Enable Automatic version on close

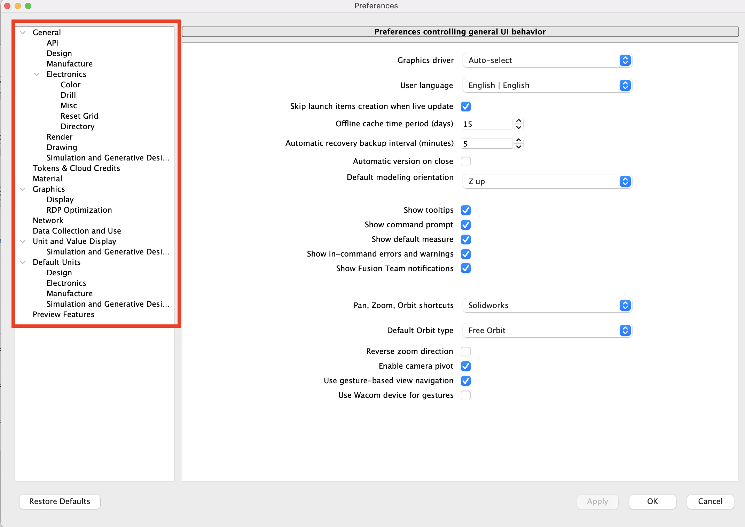point(465,162)
